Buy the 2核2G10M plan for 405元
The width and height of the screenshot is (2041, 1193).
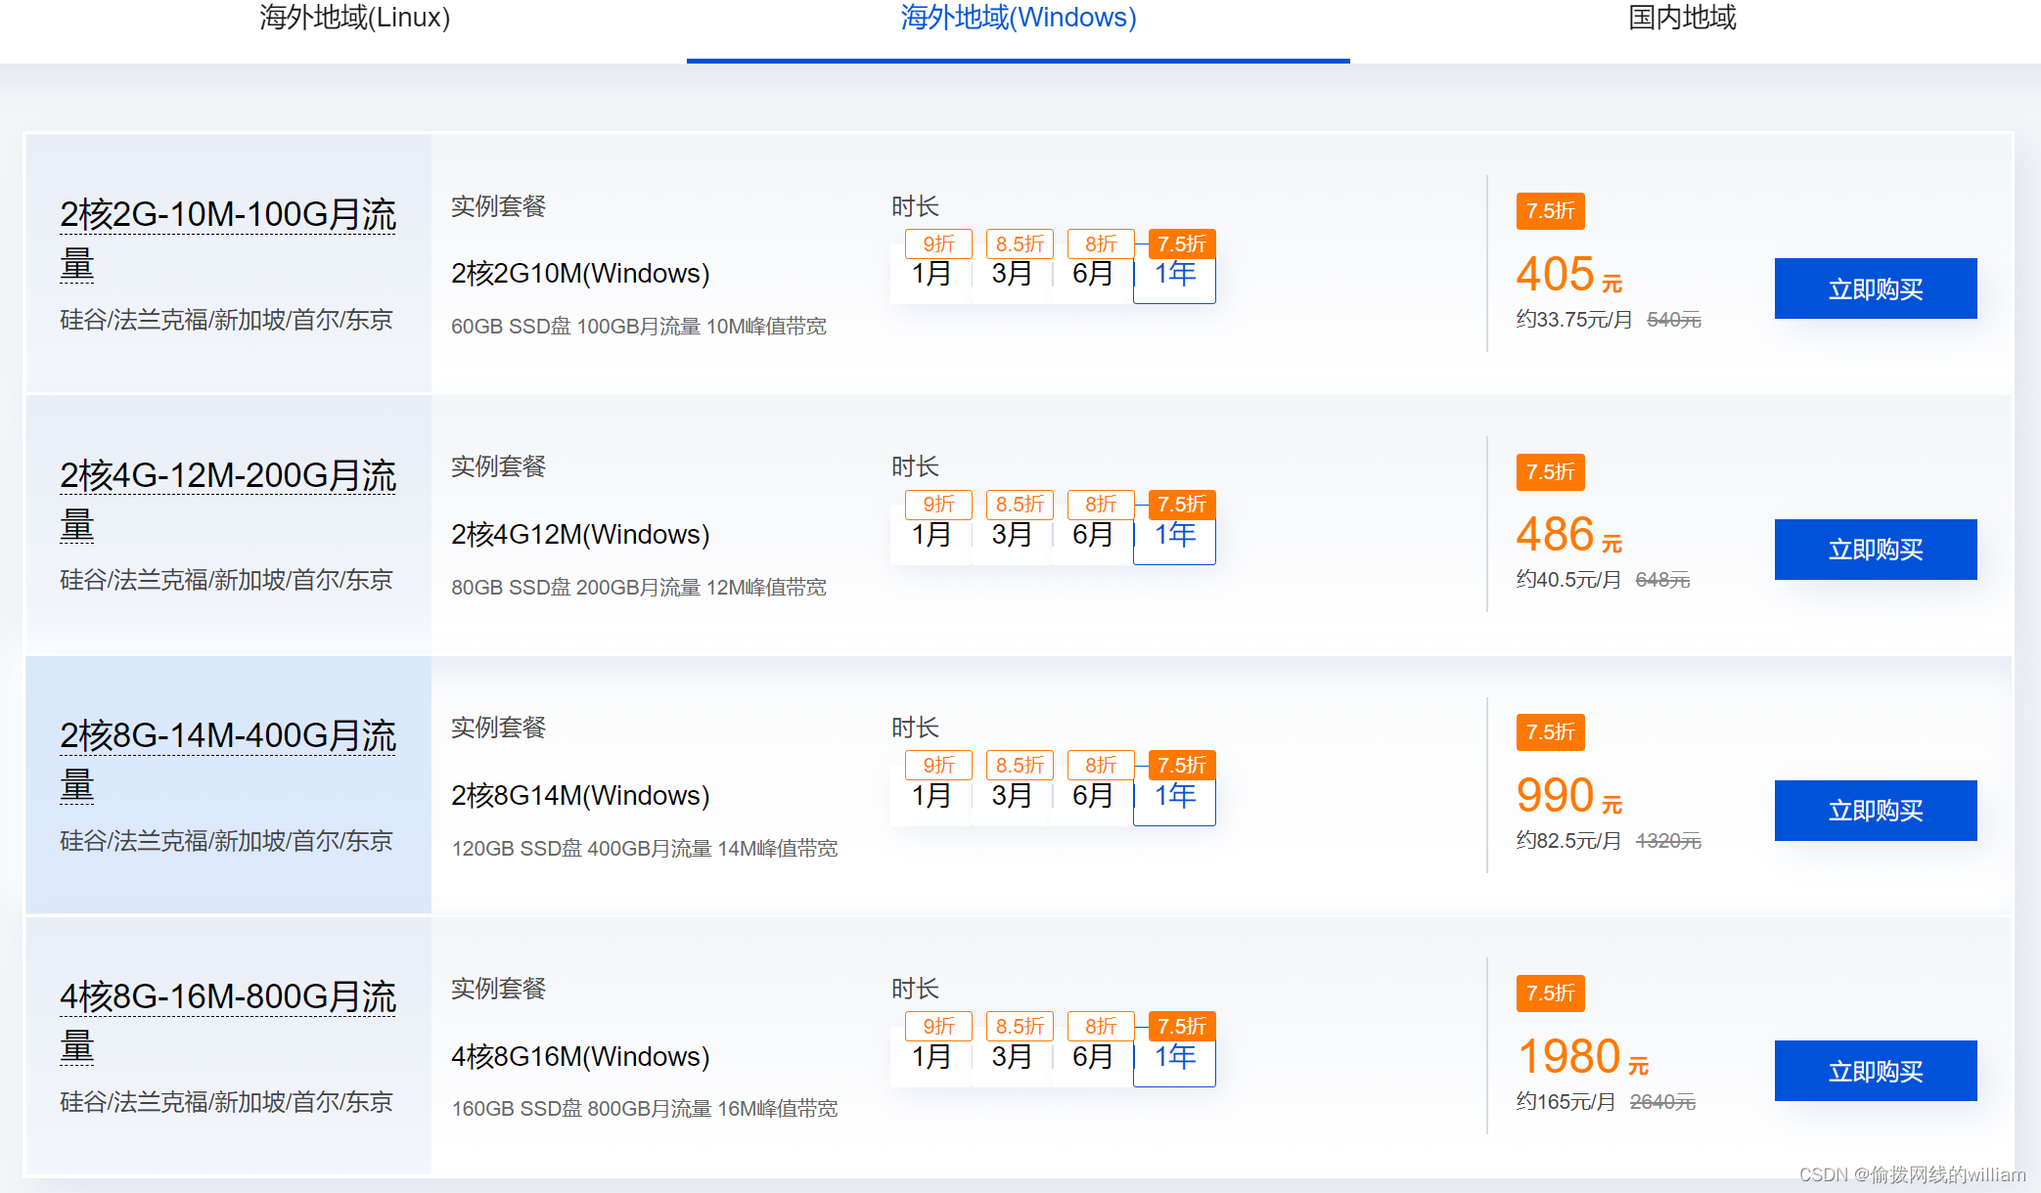pyautogui.click(x=1875, y=288)
